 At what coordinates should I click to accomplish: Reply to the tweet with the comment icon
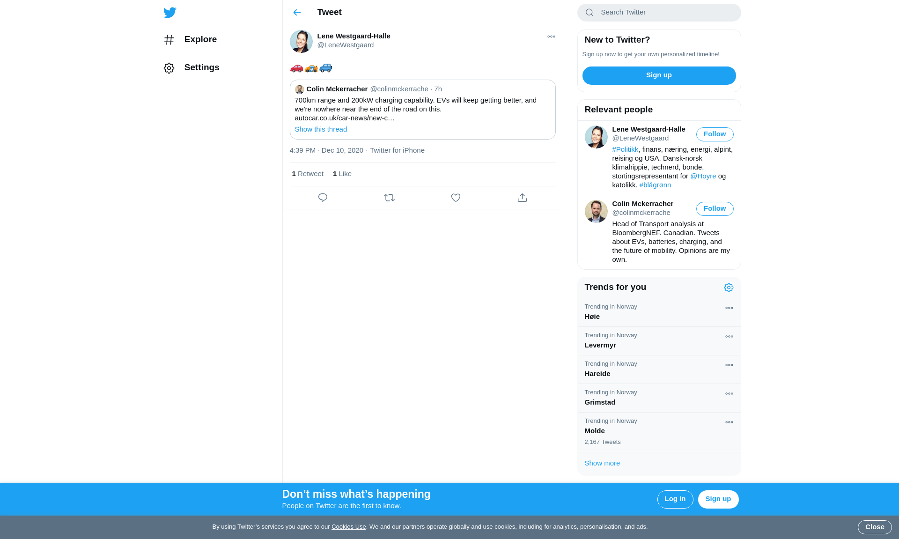[323, 198]
